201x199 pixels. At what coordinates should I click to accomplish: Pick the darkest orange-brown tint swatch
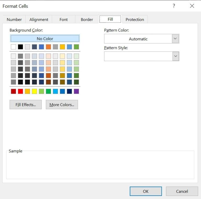tap(48, 82)
